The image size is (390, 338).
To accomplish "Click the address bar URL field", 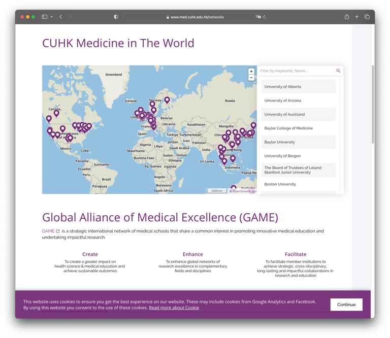I will pyautogui.click(x=195, y=17).
